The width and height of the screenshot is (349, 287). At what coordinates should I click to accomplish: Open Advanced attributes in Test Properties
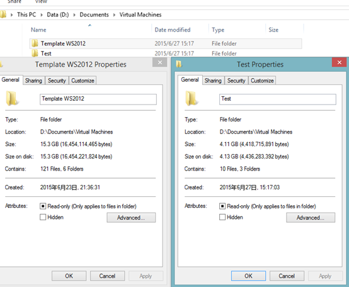click(x=311, y=218)
